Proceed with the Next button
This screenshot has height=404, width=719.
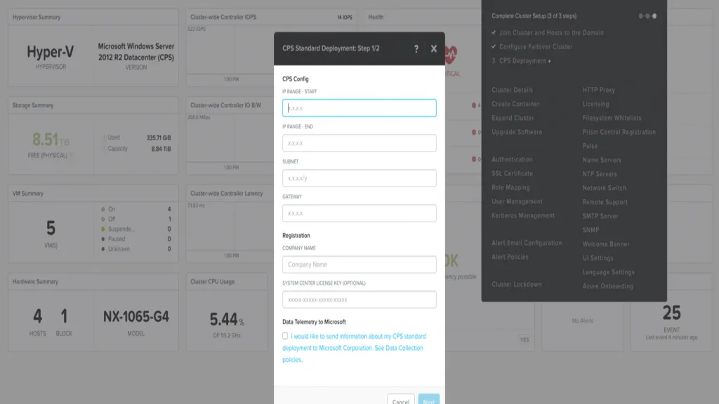pos(429,400)
